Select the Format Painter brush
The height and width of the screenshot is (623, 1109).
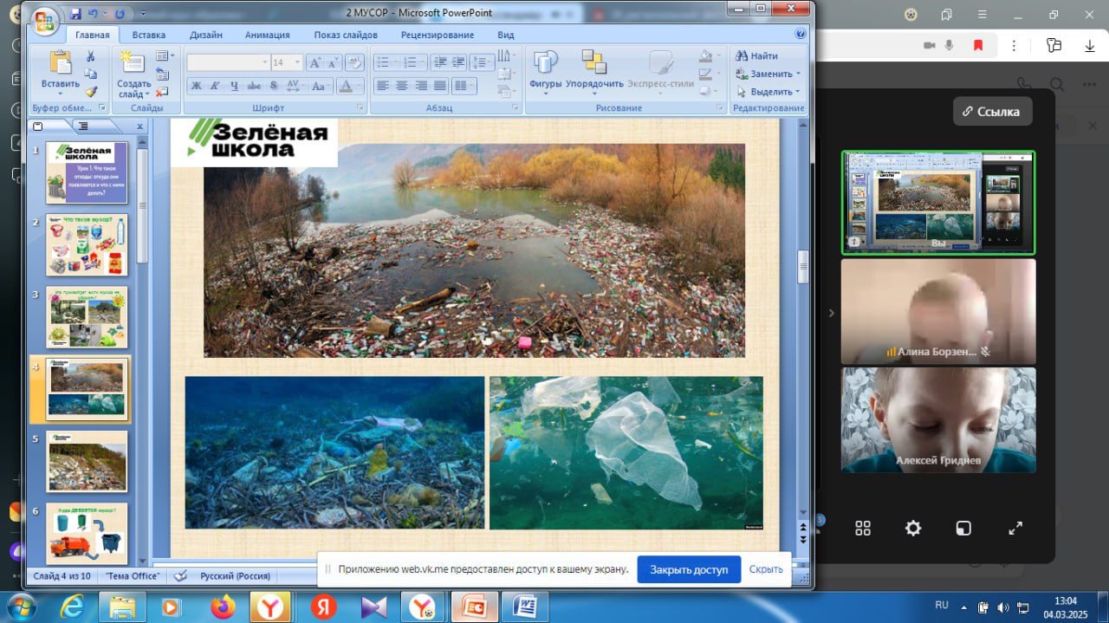point(90,91)
